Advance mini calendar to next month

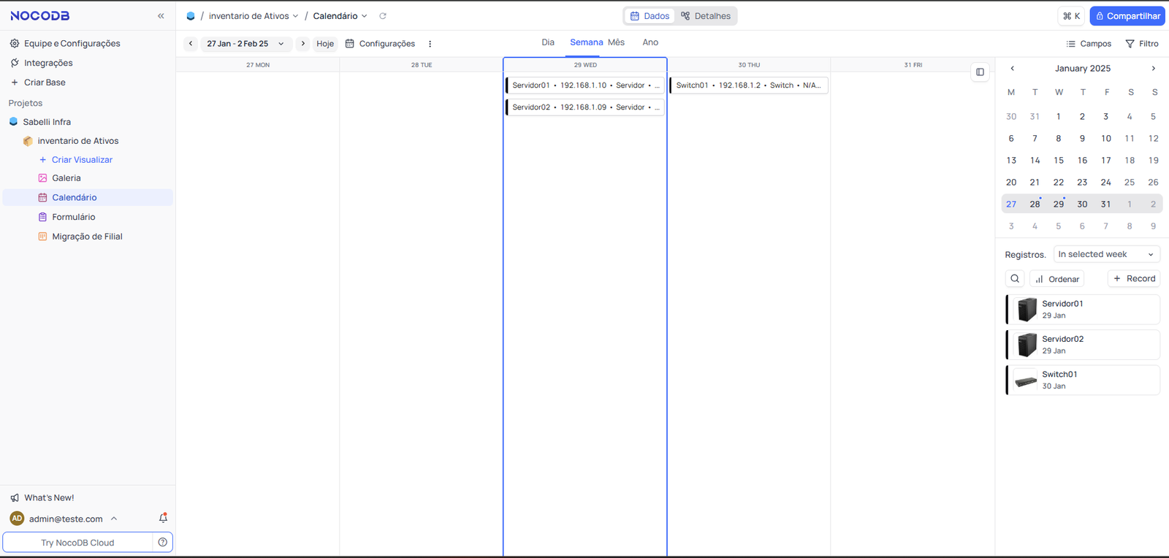coord(1153,69)
